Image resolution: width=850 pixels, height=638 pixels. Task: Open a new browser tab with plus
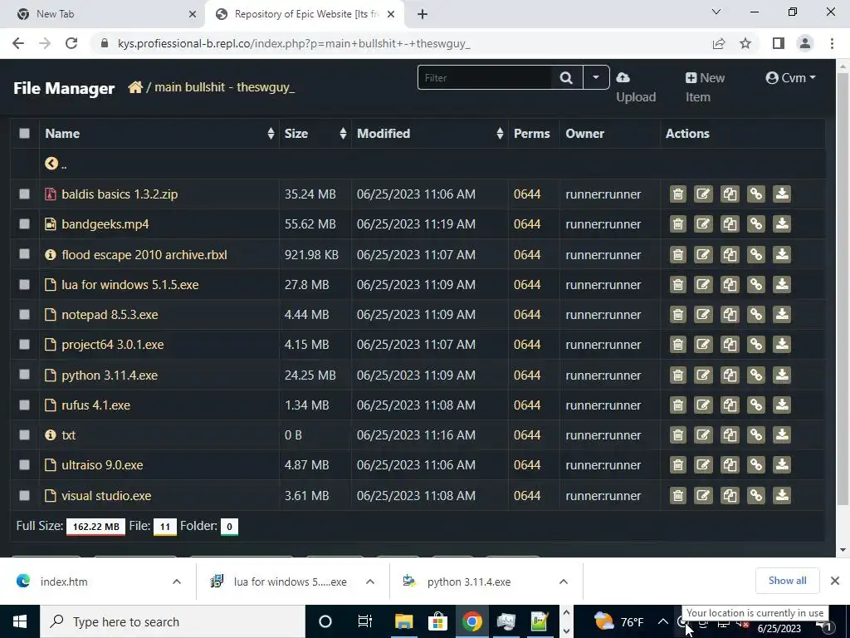click(x=423, y=14)
